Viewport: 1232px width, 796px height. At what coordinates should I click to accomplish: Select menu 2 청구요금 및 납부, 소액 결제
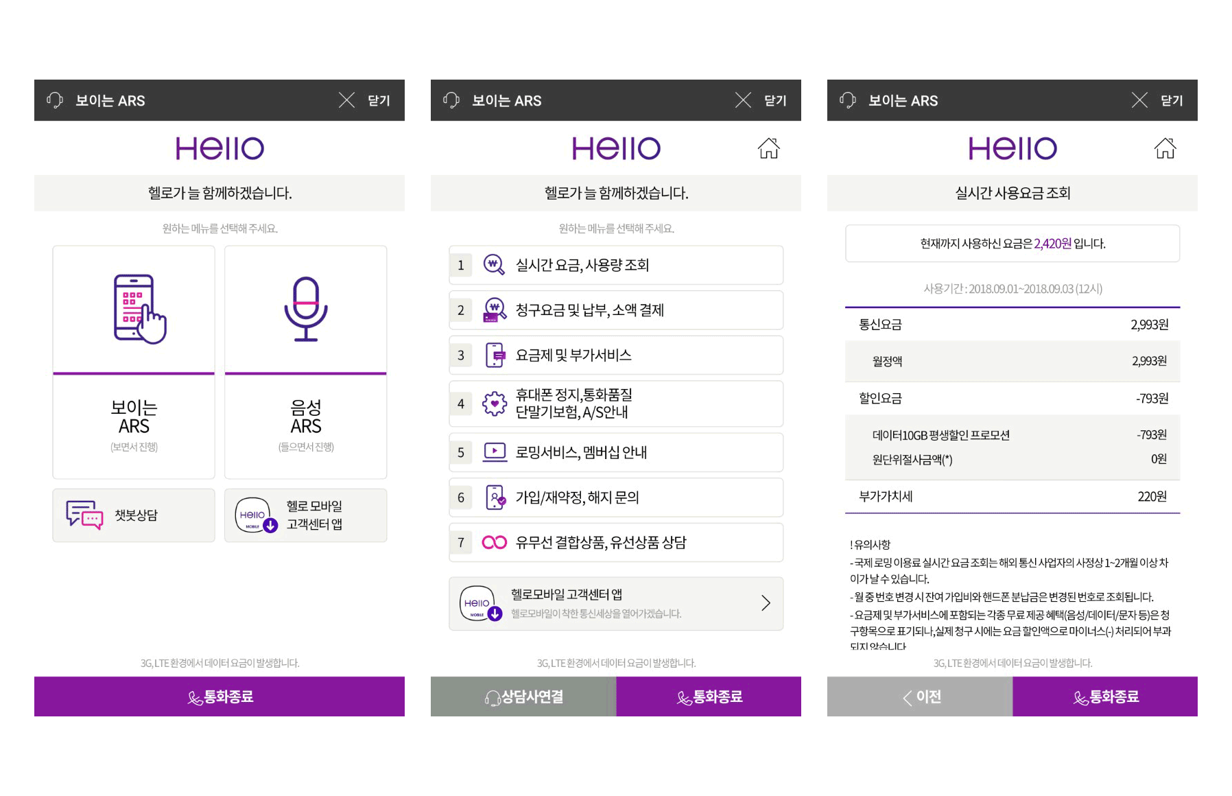[616, 310]
